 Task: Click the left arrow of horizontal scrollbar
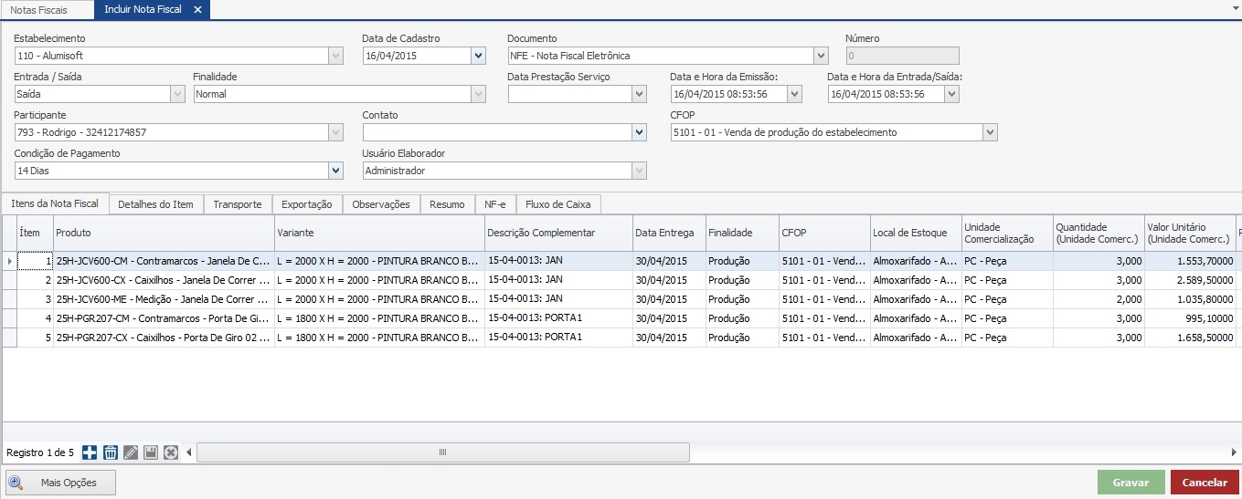[189, 452]
